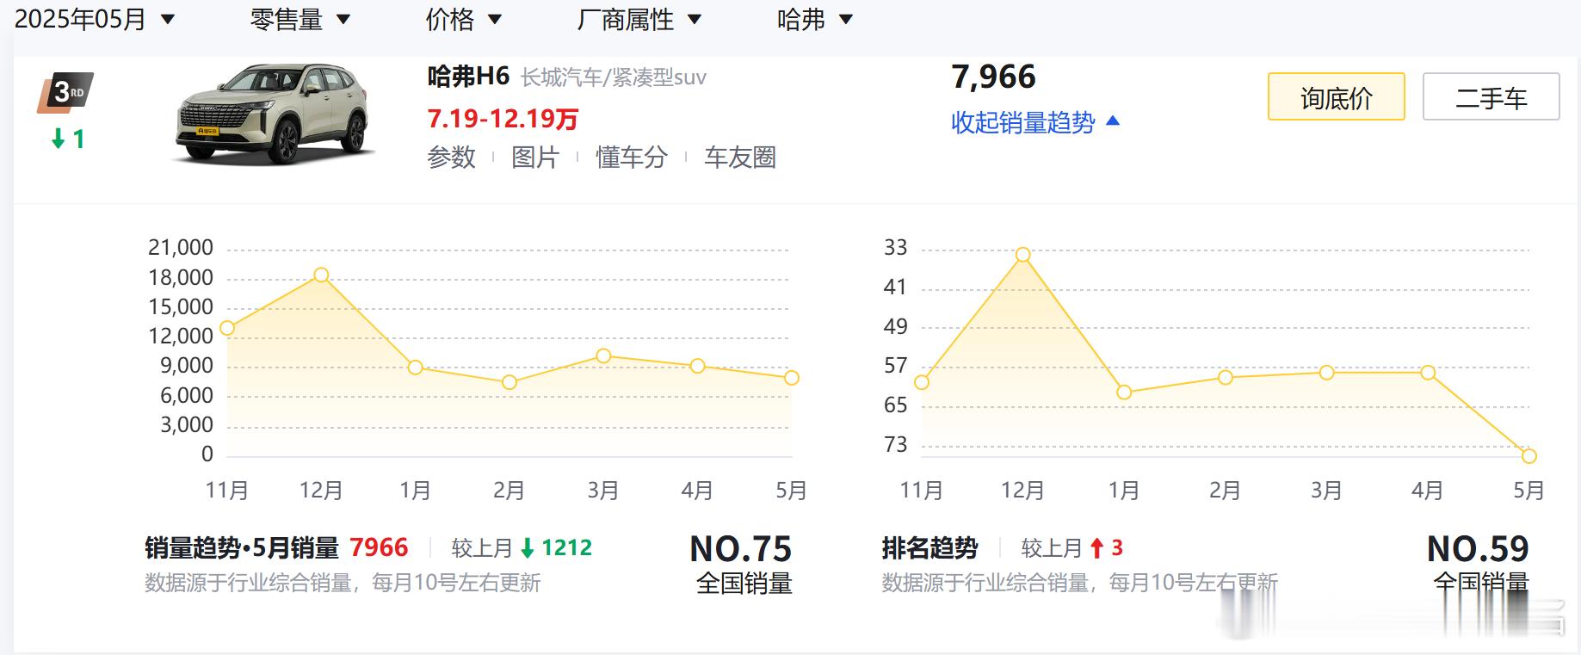Select the 4月 point on sales chart
Viewport: 1581px width, 655px height.
[x=697, y=366]
